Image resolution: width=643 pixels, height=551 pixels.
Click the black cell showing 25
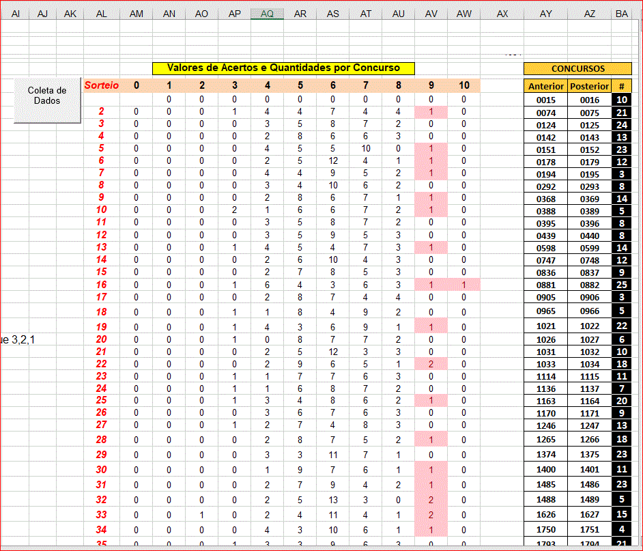pyautogui.click(x=621, y=285)
